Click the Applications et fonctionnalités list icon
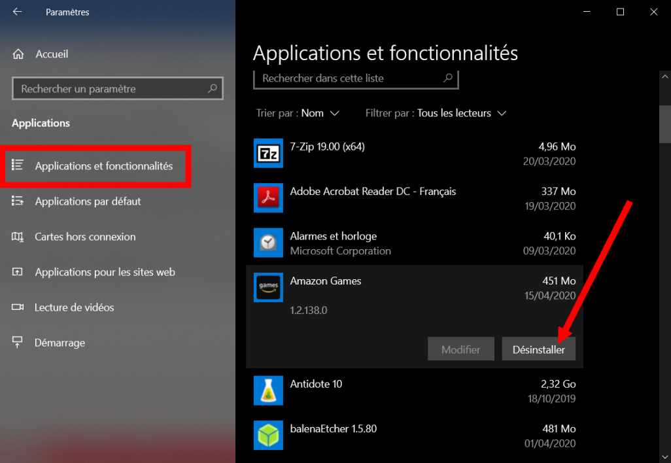Image resolution: width=671 pixels, height=463 pixels. (x=18, y=165)
